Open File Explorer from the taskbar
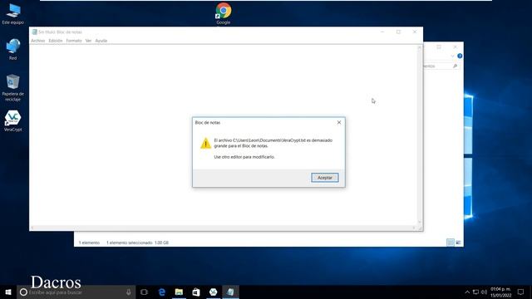Viewport: 532px width, 299px height. (179, 292)
